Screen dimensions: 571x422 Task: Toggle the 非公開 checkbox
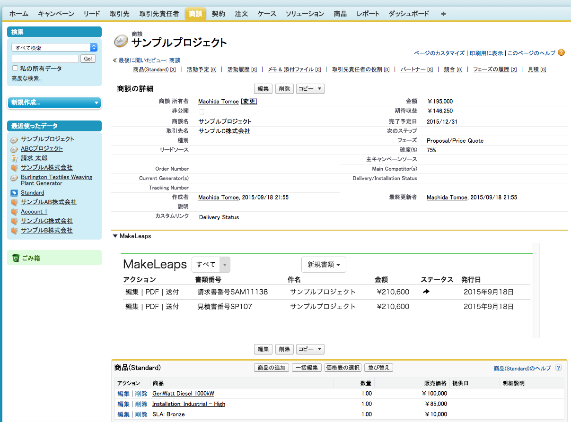pos(201,112)
